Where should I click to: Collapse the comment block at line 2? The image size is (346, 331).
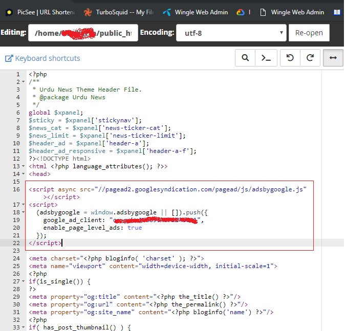pyautogui.click(x=23, y=82)
